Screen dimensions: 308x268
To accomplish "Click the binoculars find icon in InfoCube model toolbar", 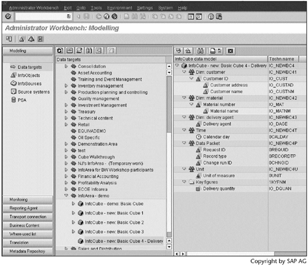I will (x=200, y=51).
